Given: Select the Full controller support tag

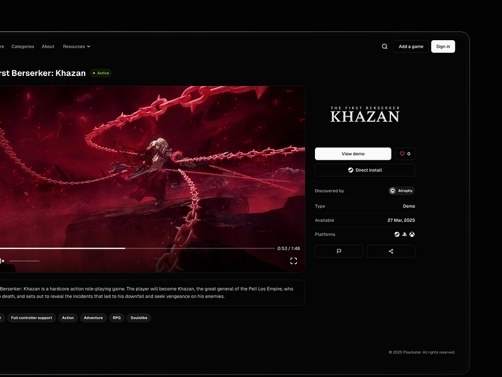Looking at the screenshot, I should click(31, 318).
